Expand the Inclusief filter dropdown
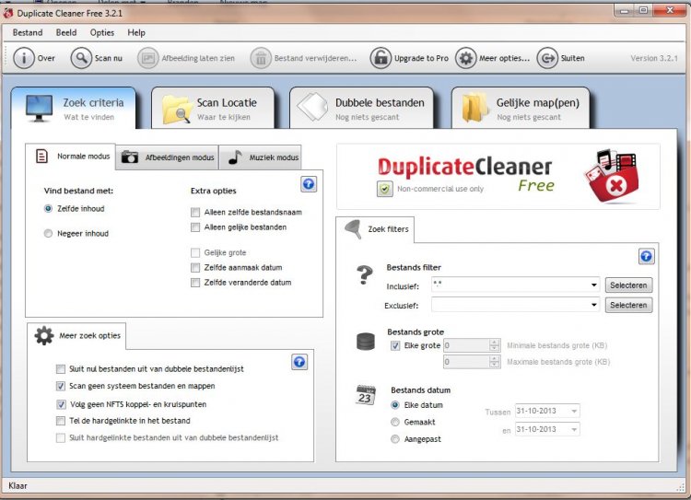691x500 pixels. [x=592, y=285]
